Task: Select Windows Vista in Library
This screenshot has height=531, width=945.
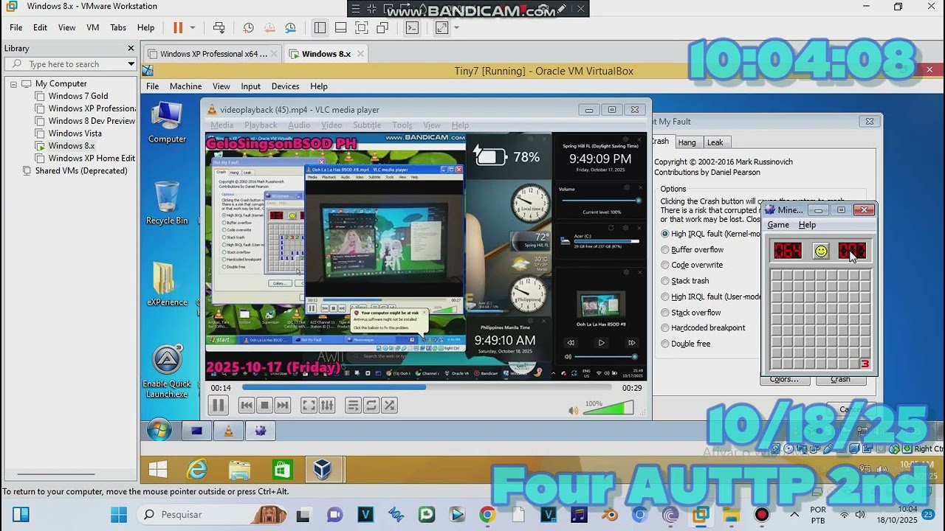Action: pyautogui.click(x=75, y=133)
